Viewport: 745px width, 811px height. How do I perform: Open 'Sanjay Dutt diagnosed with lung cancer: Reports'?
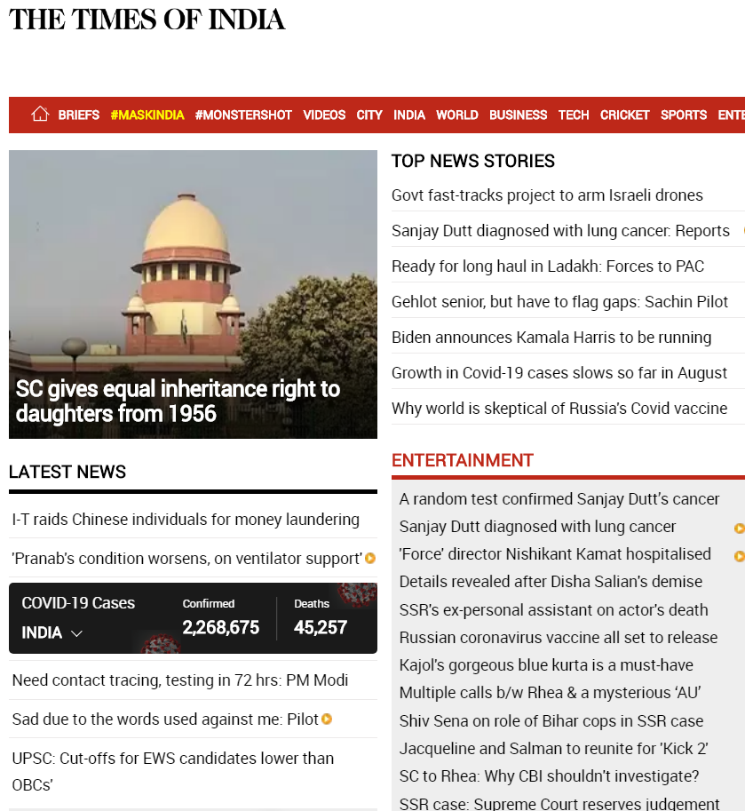[x=560, y=231]
